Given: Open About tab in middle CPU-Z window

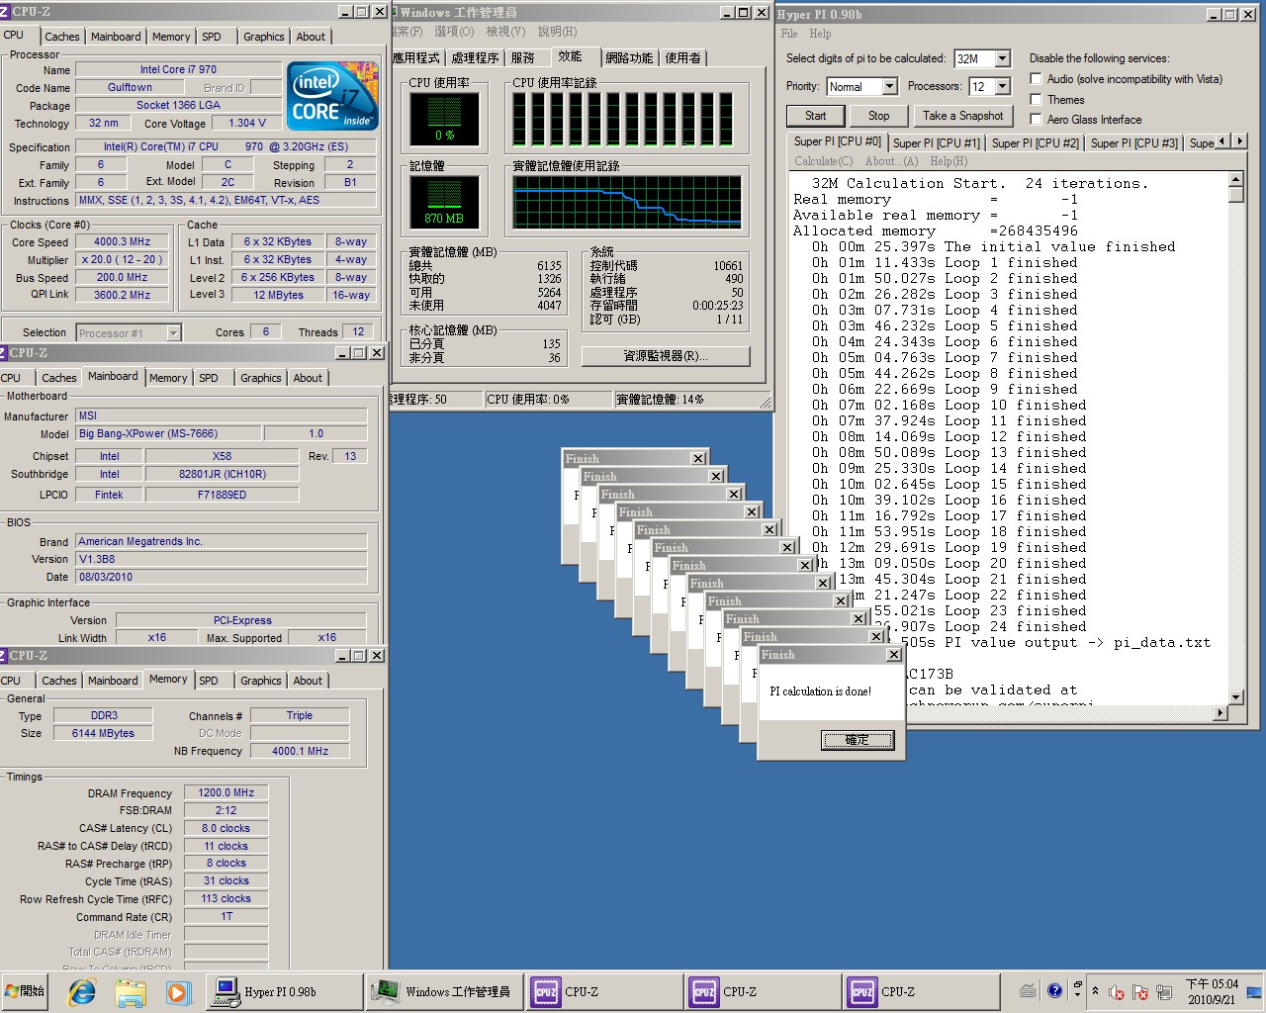Looking at the screenshot, I should [x=308, y=378].
